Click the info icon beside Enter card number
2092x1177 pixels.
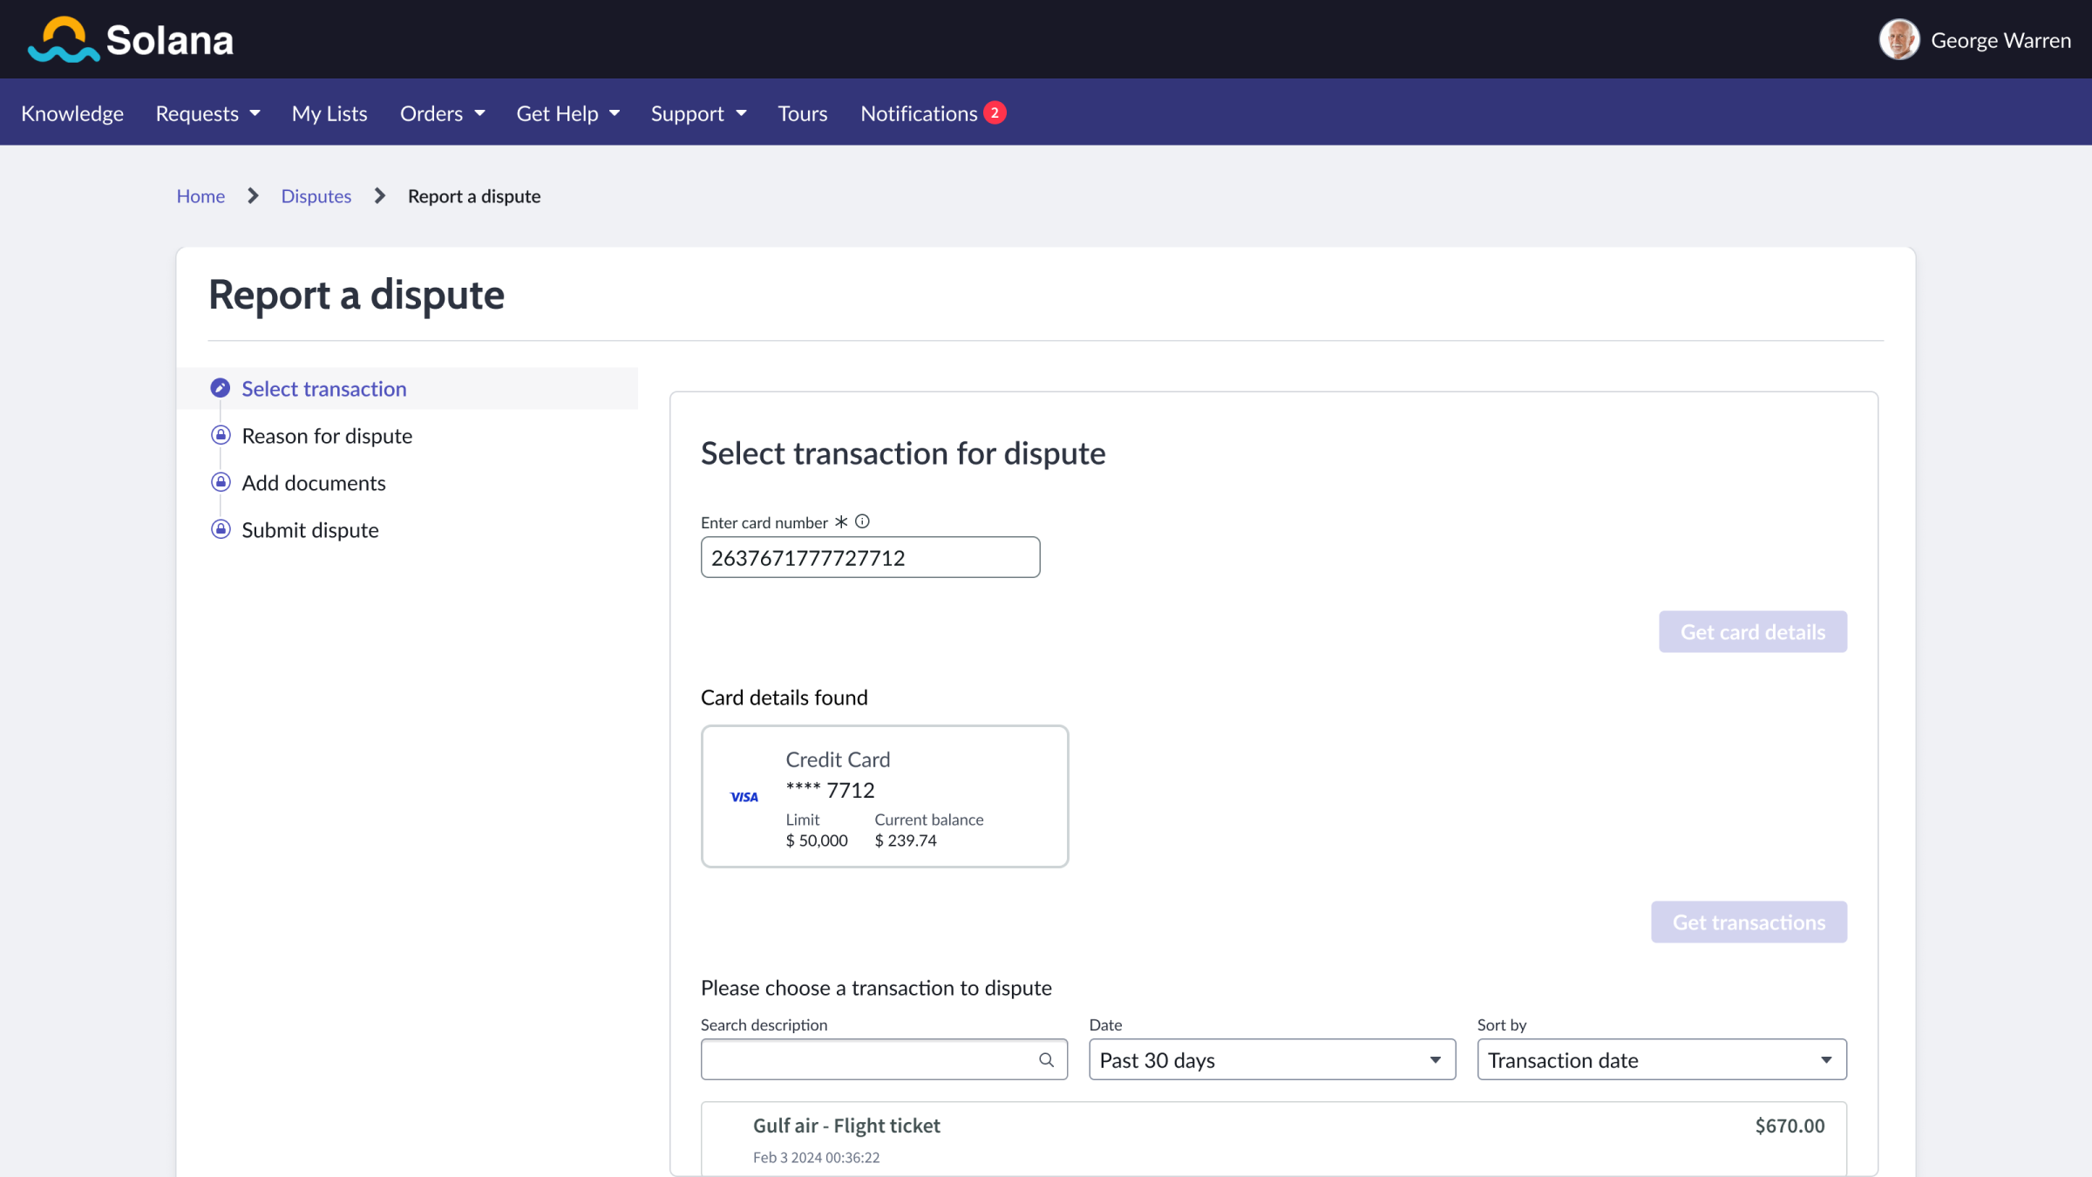coord(861,521)
